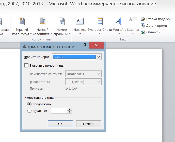Image resolution: width=175 pixels, height=142 pixels.
Task: Click the Объект icon in Text group
Action: pos(143,32)
